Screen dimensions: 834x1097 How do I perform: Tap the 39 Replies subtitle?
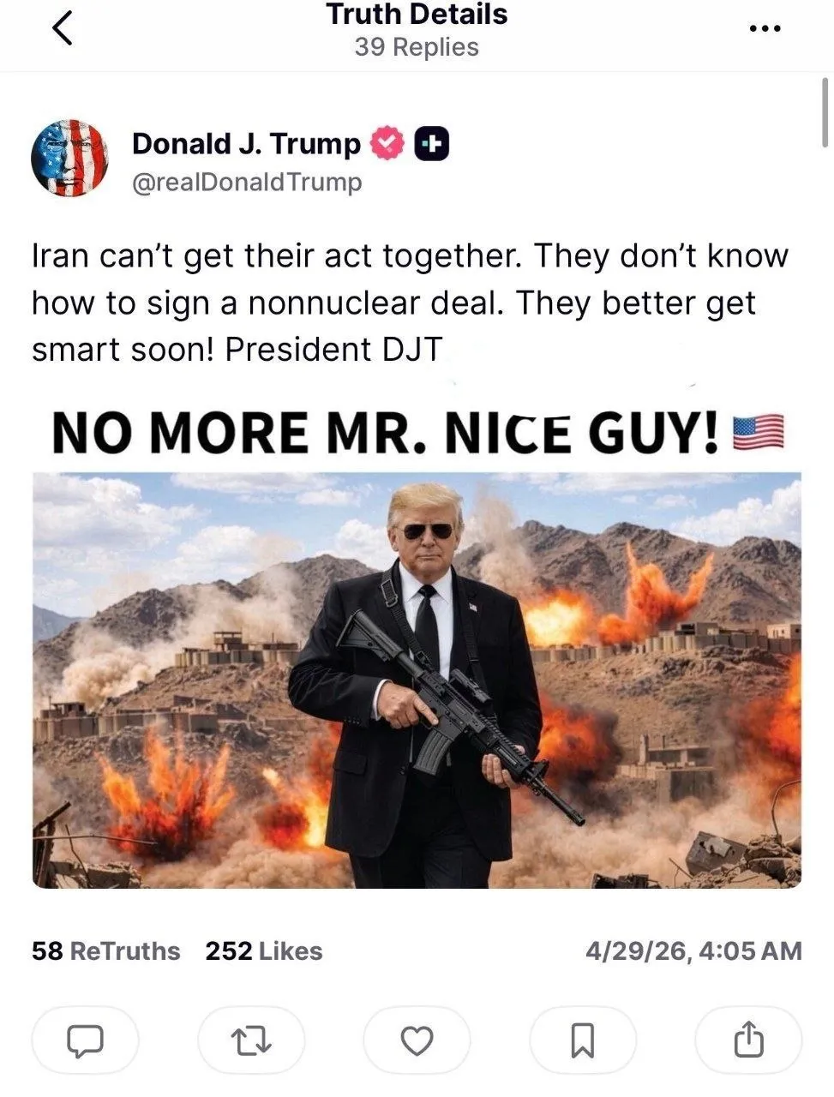point(417,47)
